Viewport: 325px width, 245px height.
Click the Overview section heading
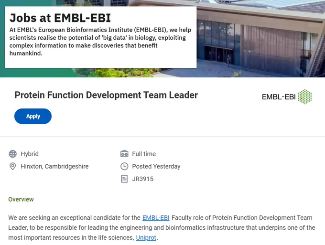pos(21,199)
